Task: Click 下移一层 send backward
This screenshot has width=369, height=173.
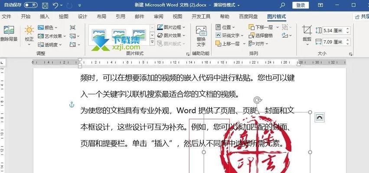Action: tap(261, 28)
